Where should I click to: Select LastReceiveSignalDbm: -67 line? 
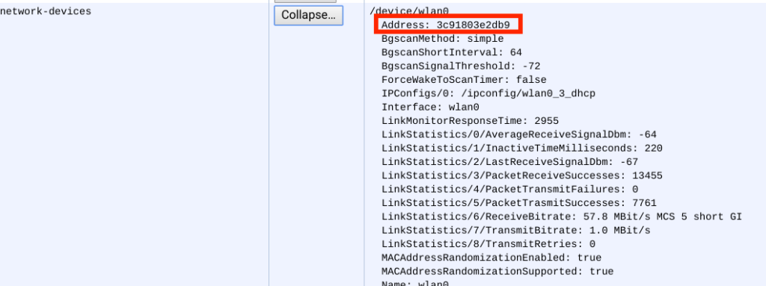(509, 161)
